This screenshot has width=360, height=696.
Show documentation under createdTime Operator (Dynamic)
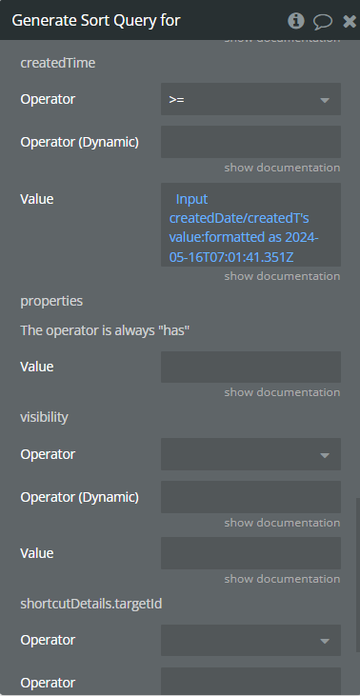coord(282,168)
